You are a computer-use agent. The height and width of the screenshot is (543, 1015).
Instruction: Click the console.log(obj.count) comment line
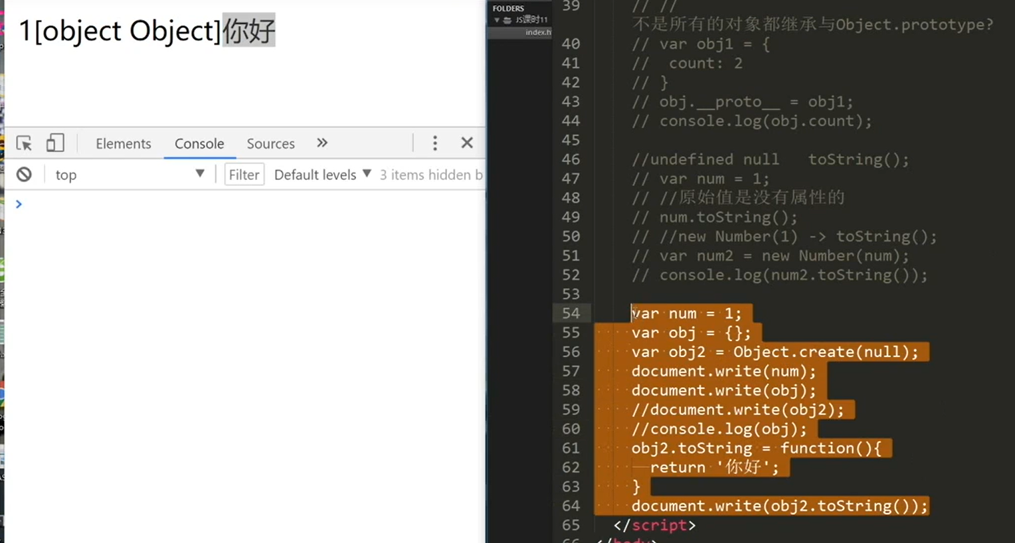(751, 121)
